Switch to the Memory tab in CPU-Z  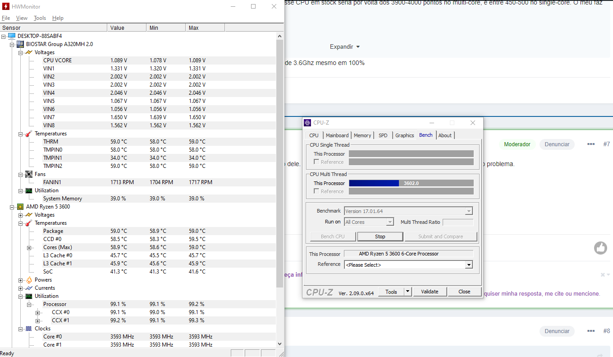362,135
